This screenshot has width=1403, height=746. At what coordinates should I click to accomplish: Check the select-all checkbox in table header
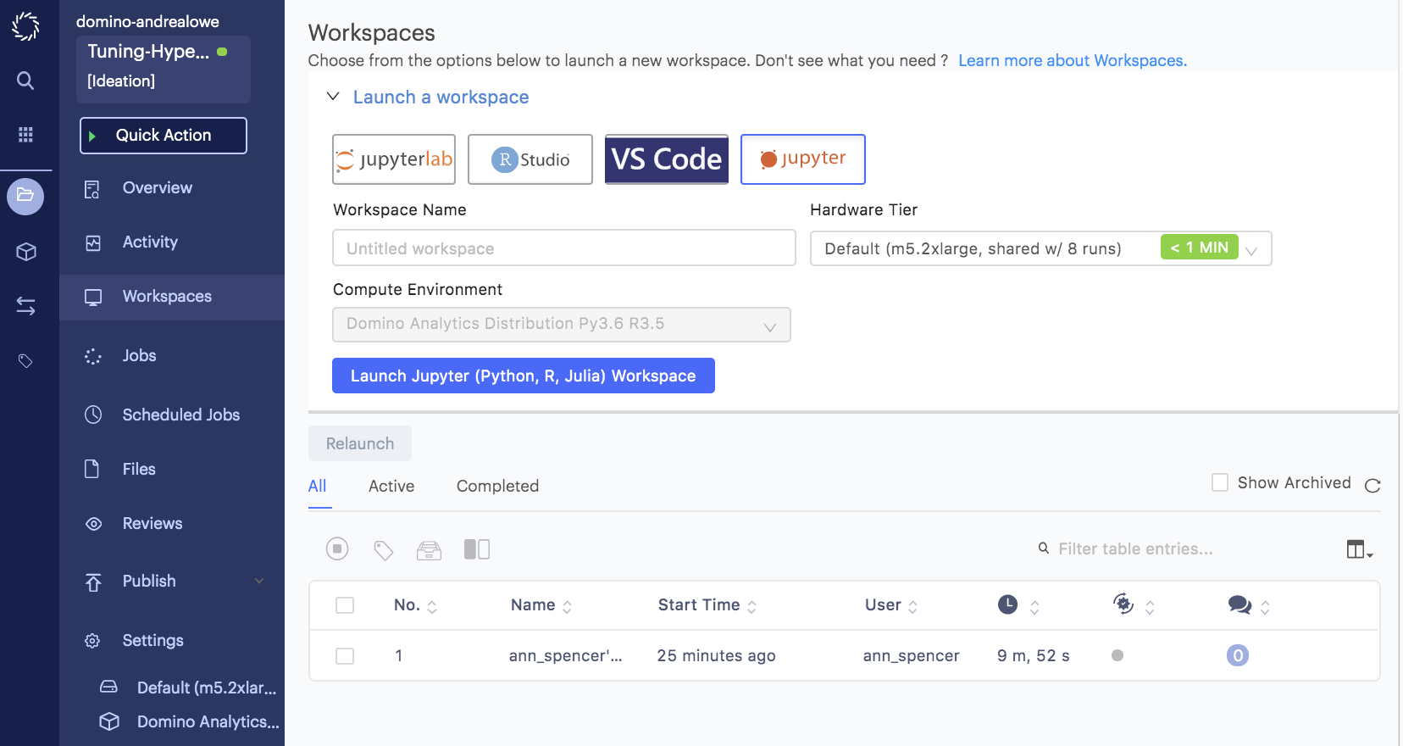tap(345, 605)
